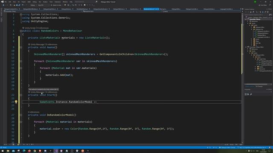The height and width of the screenshot is (153, 273).
Task: Collapse the RandomColors class block
Action: tap(21, 31)
